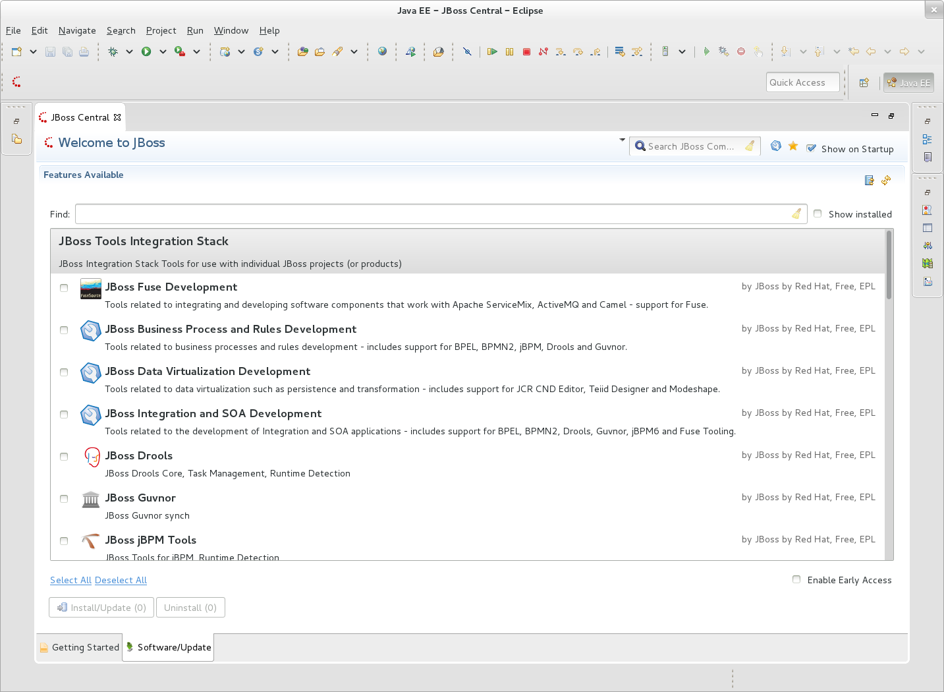Click the JBoss Central red dotted icon
The width and height of the screenshot is (944, 692).
[x=16, y=82]
